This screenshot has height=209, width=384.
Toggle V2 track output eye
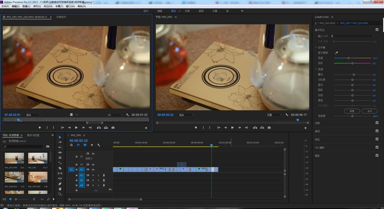pos(93,164)
